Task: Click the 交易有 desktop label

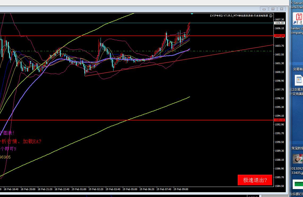Action: pos(298,69)
